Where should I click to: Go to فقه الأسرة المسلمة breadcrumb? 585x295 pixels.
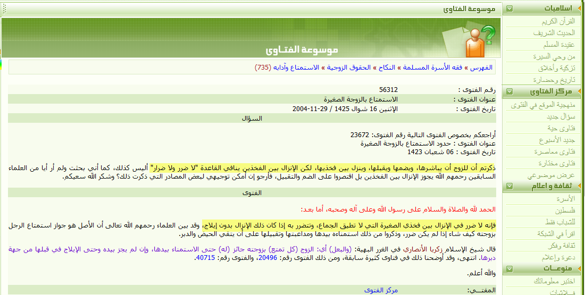pyautogui.click(x=432, y=68)
